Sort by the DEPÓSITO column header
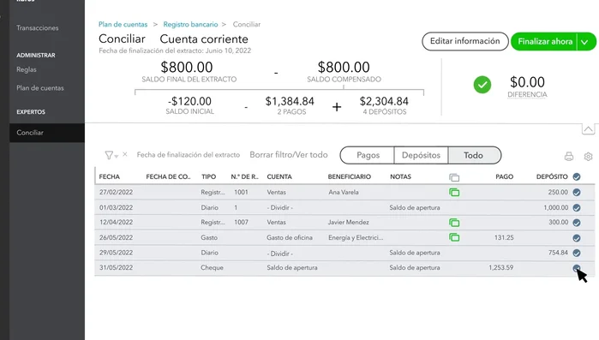599x340 pixels. coord(552,176)
